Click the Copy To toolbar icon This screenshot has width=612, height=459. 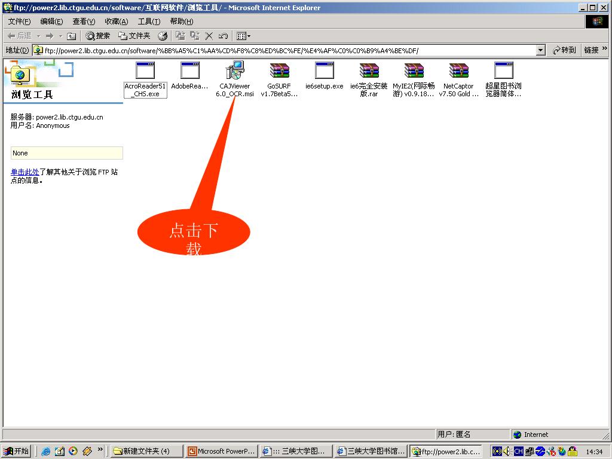coord(194,36)
